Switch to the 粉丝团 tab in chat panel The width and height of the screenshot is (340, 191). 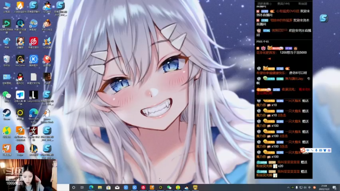point(303,4)
